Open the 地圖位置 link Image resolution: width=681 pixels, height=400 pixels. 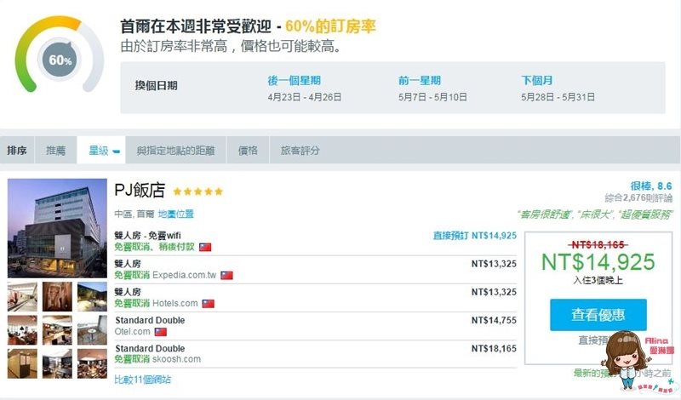tap(175, 214)
